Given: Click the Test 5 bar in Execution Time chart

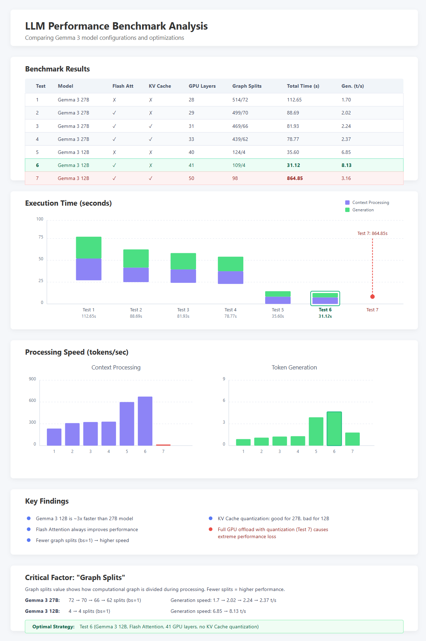Looking at the screenshot, I should (x=278, y=298).
